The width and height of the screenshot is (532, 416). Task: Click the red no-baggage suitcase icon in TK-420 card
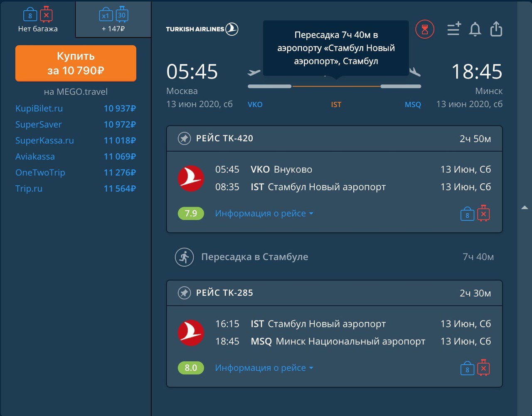click(483, 213)
